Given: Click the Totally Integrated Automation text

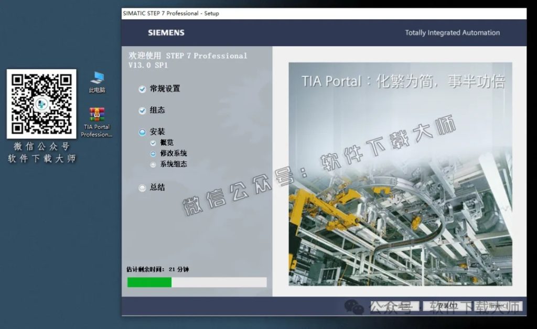Looking at the screenshot, I should pyautogui.click(x=452, y=32).
